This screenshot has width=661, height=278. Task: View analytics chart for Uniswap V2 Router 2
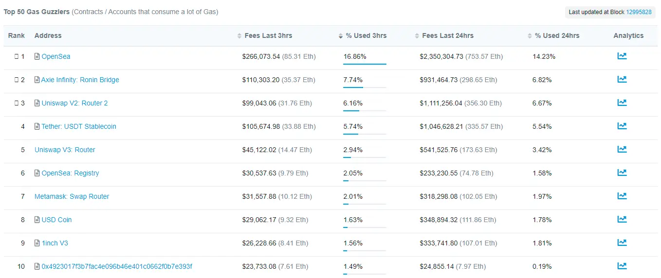pyautogui.click(x=622, y=103)
